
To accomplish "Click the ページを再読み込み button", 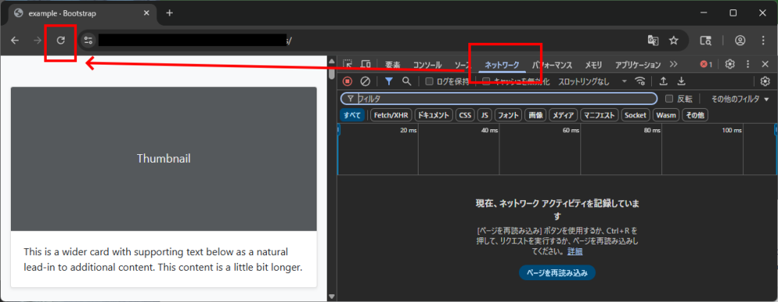I will click(557, 272).
